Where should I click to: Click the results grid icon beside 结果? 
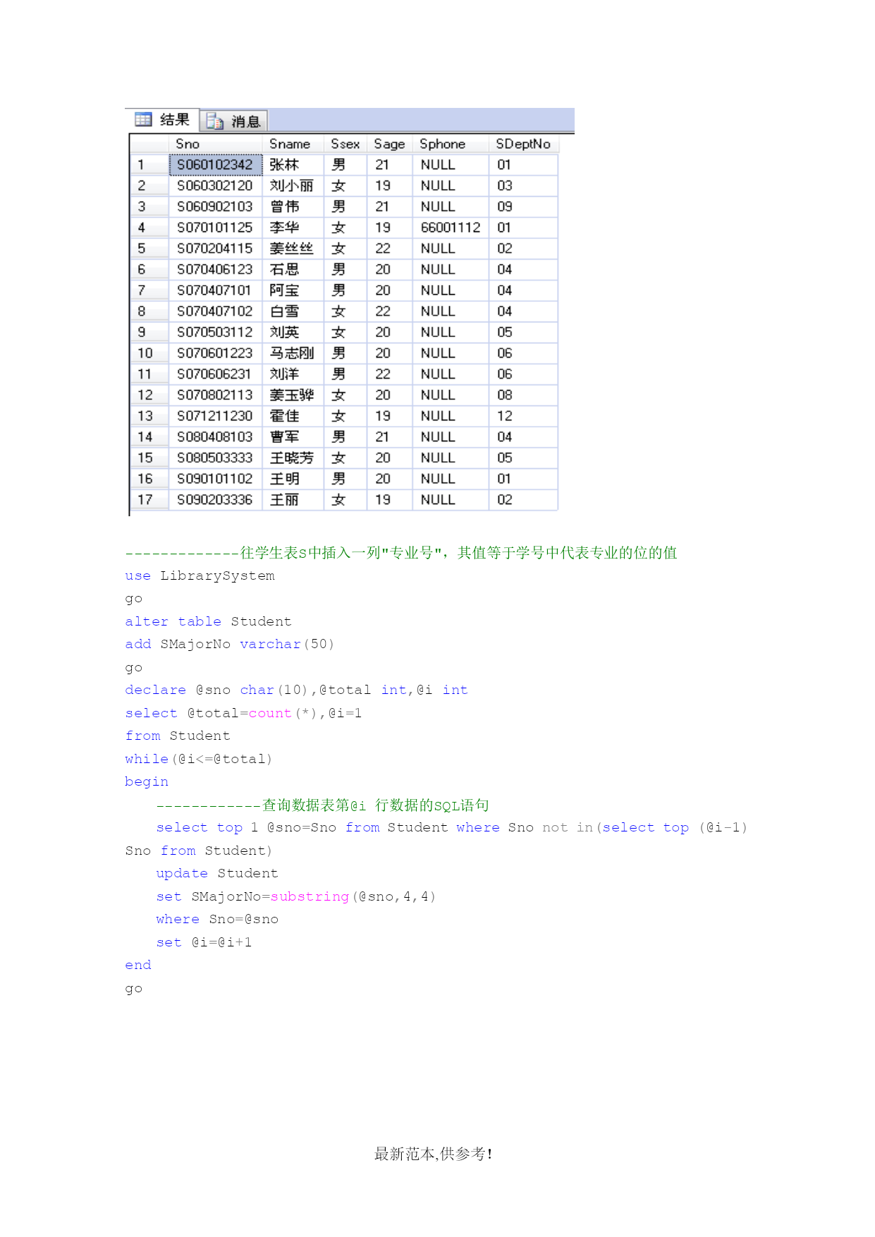tap(144, 119)
